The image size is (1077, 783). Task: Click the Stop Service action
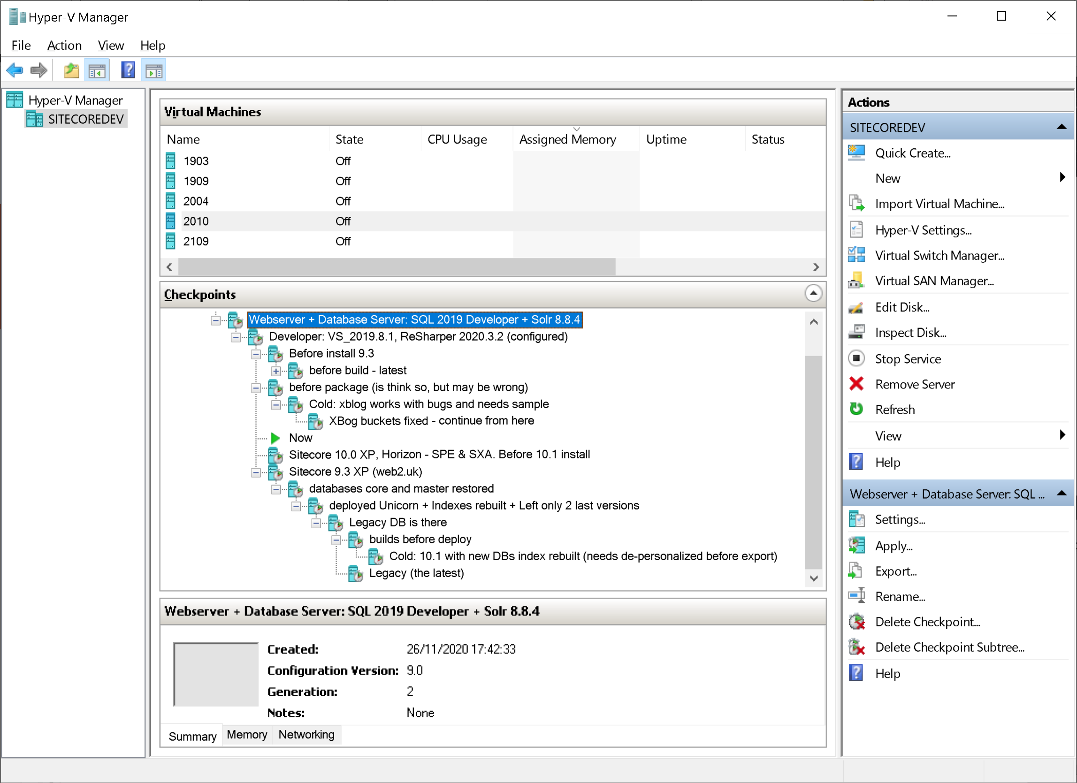pos(908,358)
